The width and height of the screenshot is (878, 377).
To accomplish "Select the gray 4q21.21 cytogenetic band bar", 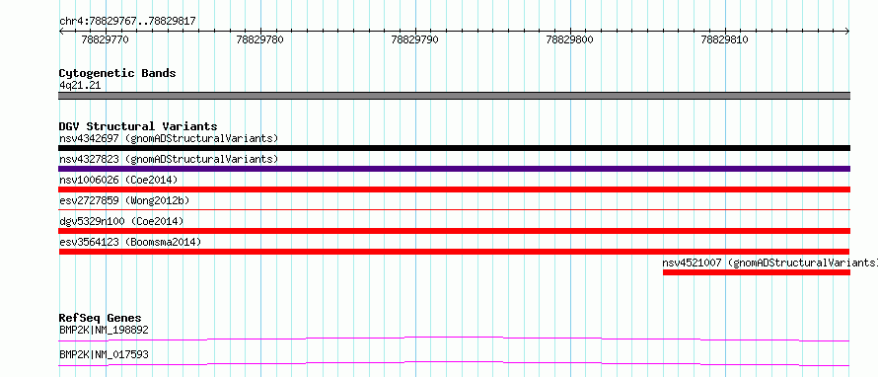I will pyautogui.click(x=454, y=96).
